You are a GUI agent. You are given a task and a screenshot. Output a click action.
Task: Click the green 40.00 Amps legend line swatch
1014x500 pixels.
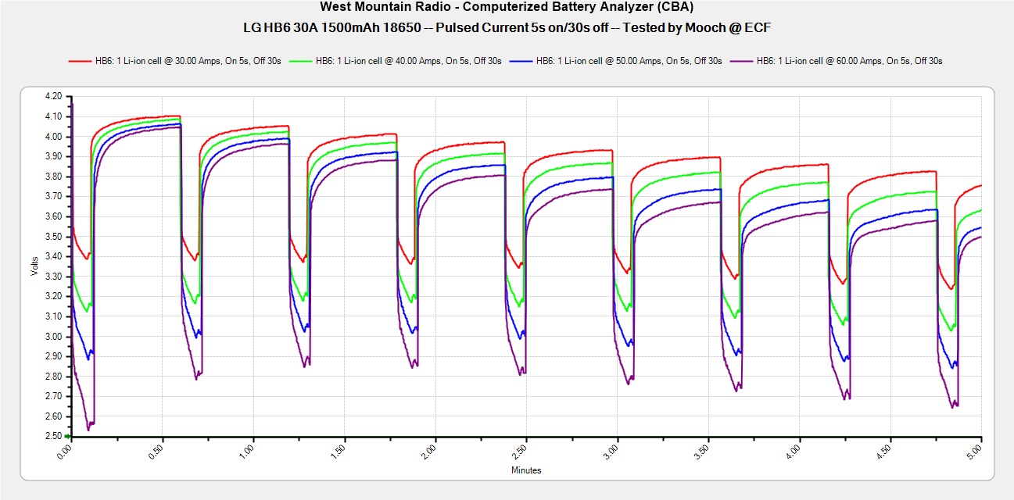(x=301, y=61)
